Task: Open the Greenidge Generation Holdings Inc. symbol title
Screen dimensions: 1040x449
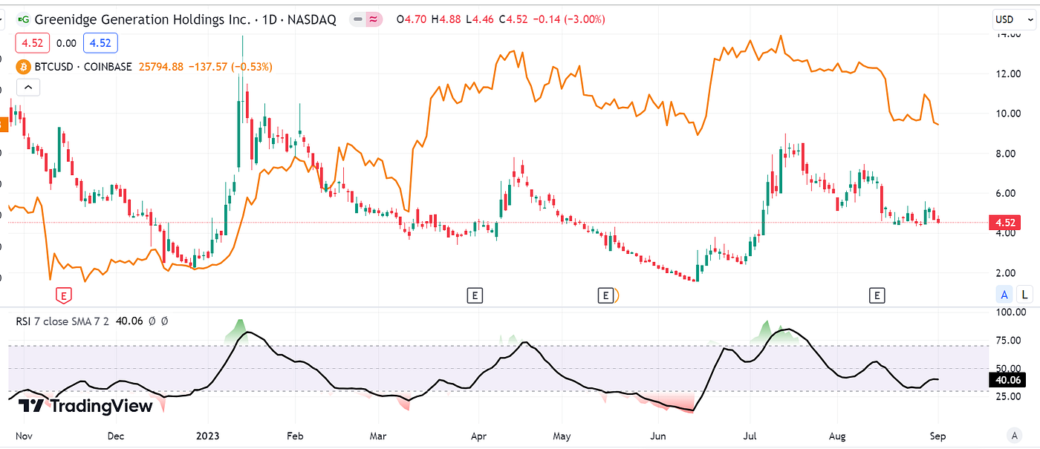Action: click(142, 19)
